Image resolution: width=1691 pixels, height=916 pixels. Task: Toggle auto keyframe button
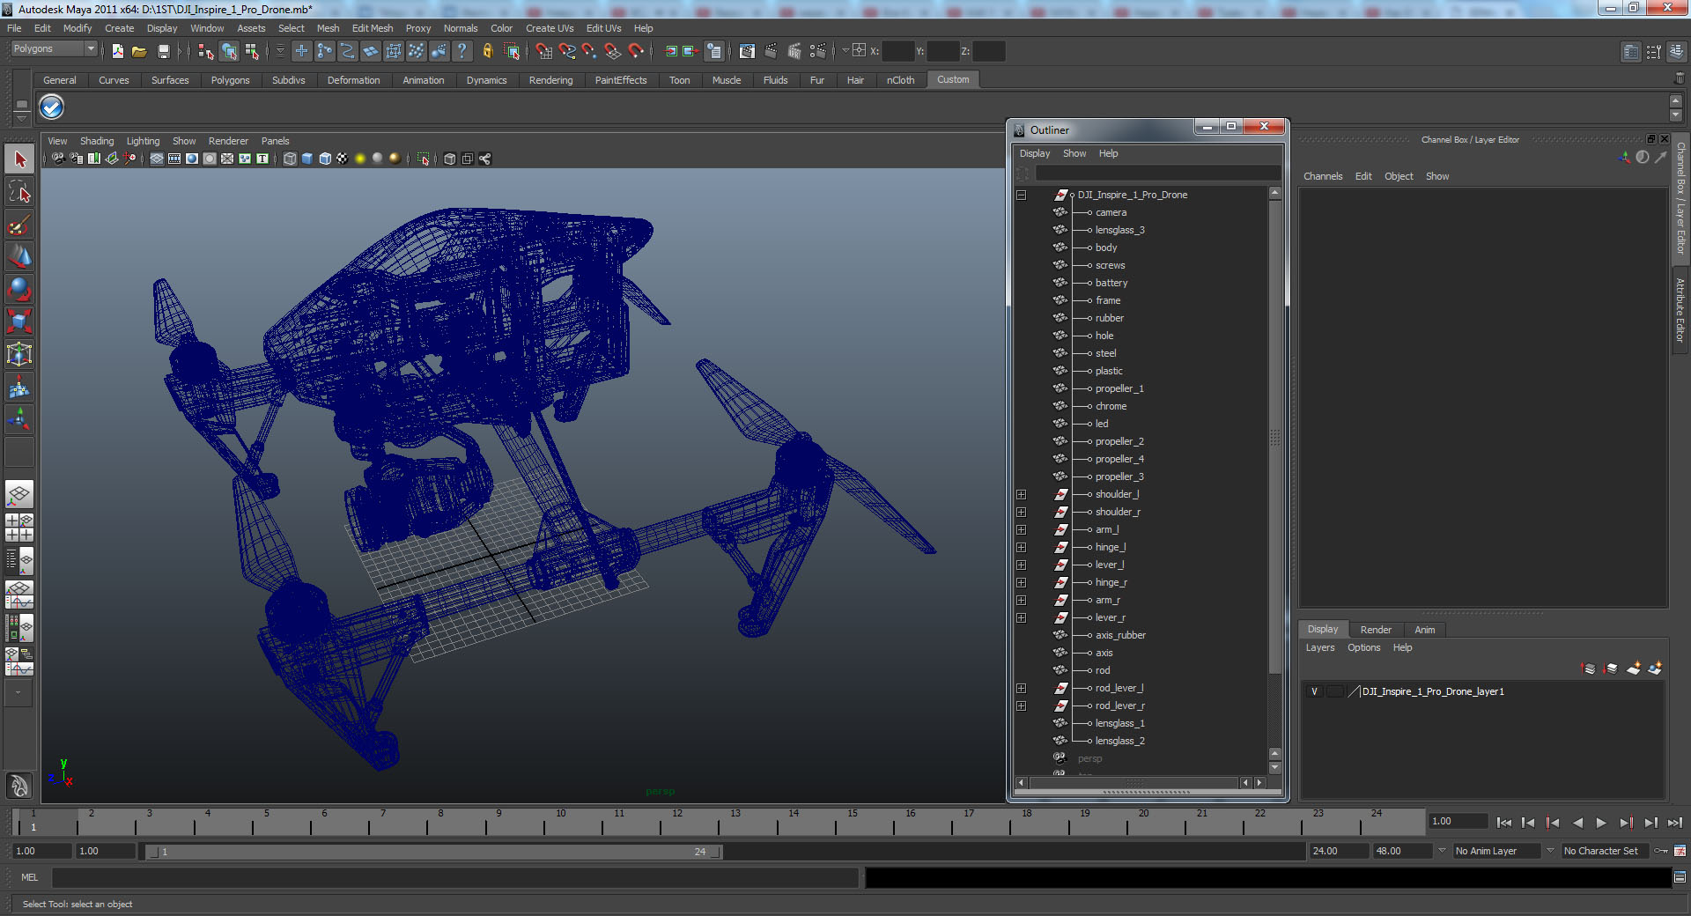point(1660,851)
